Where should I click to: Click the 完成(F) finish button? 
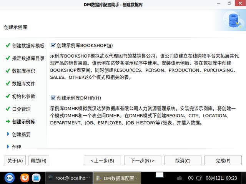pos(223,161)
